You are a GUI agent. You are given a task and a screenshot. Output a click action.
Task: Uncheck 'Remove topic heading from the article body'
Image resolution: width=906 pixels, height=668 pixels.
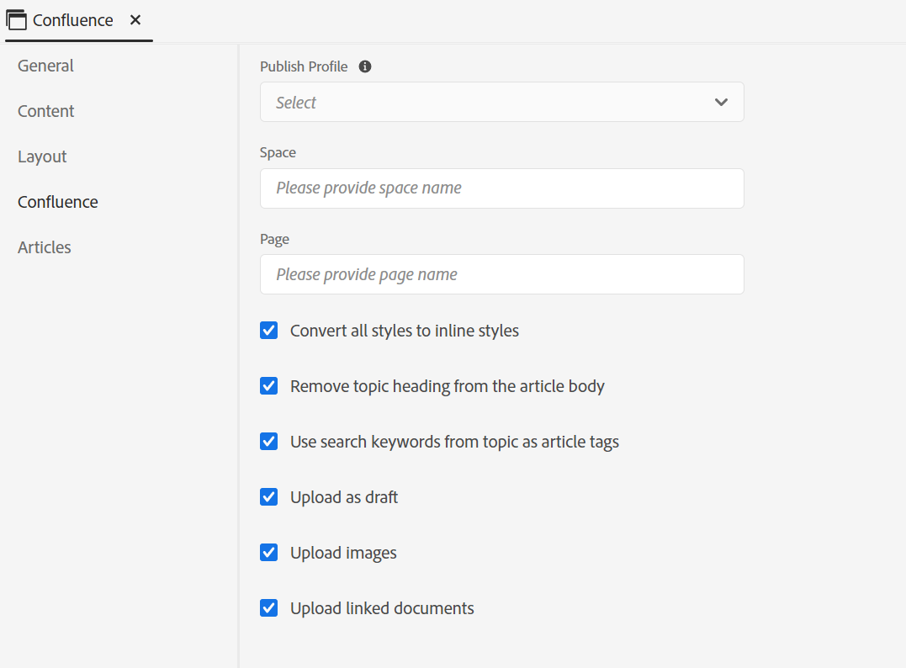(x=268, y=385)
